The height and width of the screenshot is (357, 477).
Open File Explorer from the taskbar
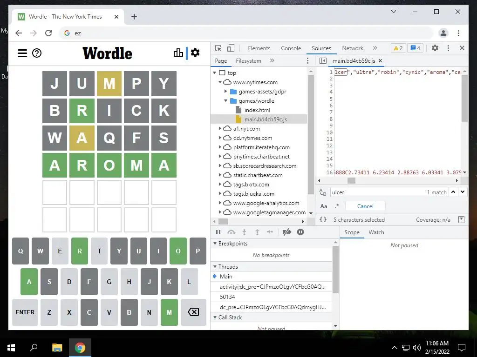(57, 348)
